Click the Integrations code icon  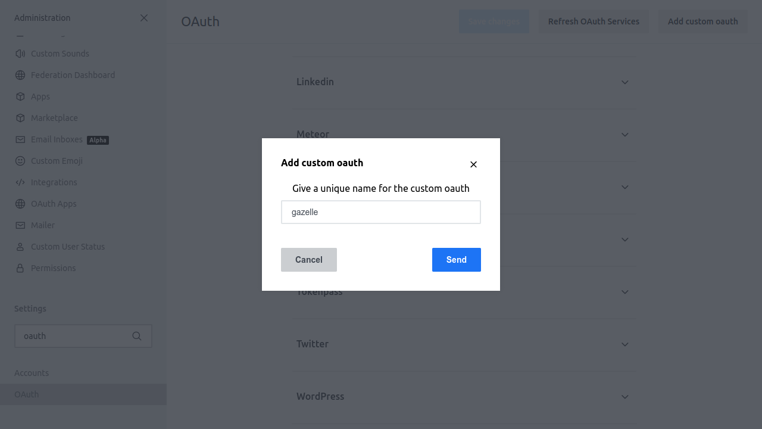pos(20,182)
